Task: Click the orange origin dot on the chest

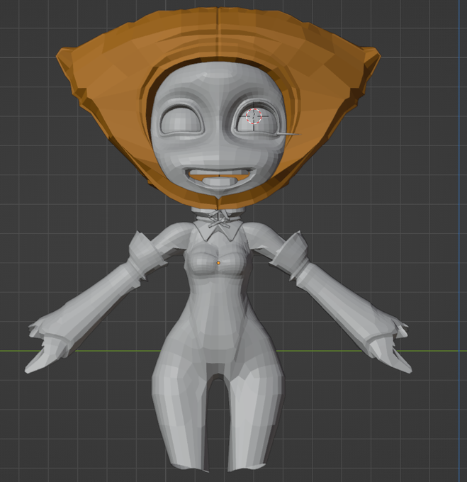Action: pos(218,263)
